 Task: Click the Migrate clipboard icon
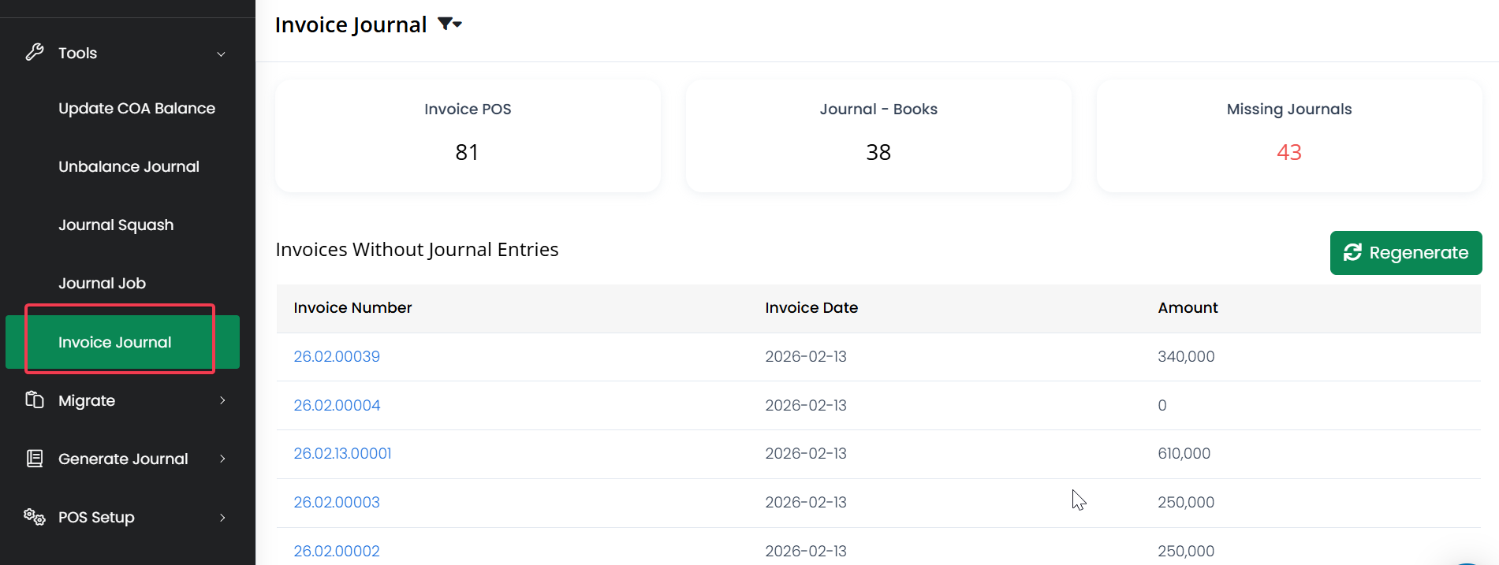click(35, 400)
